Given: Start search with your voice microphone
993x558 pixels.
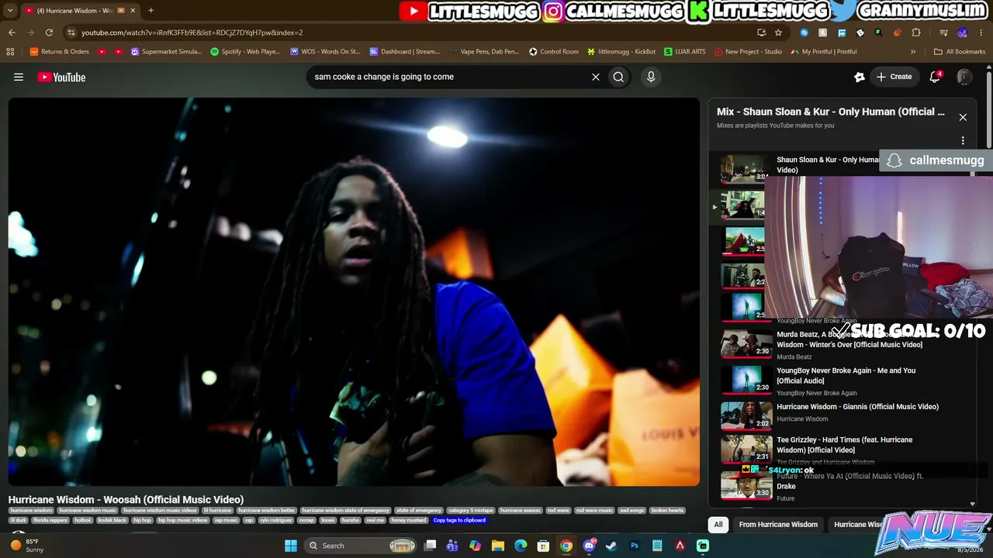Looking at the screenshot, I should 651,77.
